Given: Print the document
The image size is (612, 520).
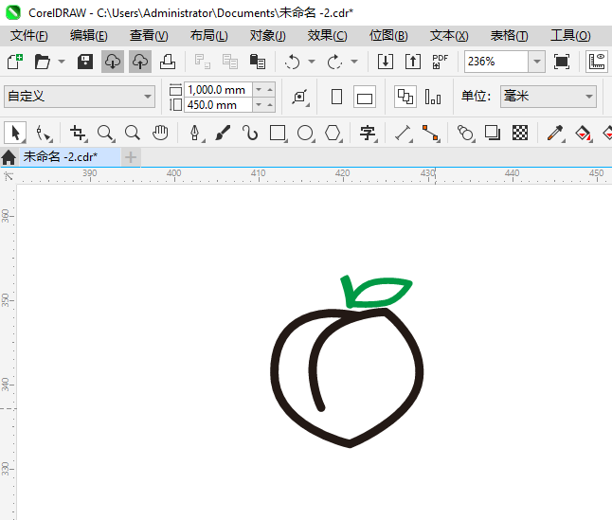Looking at the screenshot, I should (x=168, y=62).
